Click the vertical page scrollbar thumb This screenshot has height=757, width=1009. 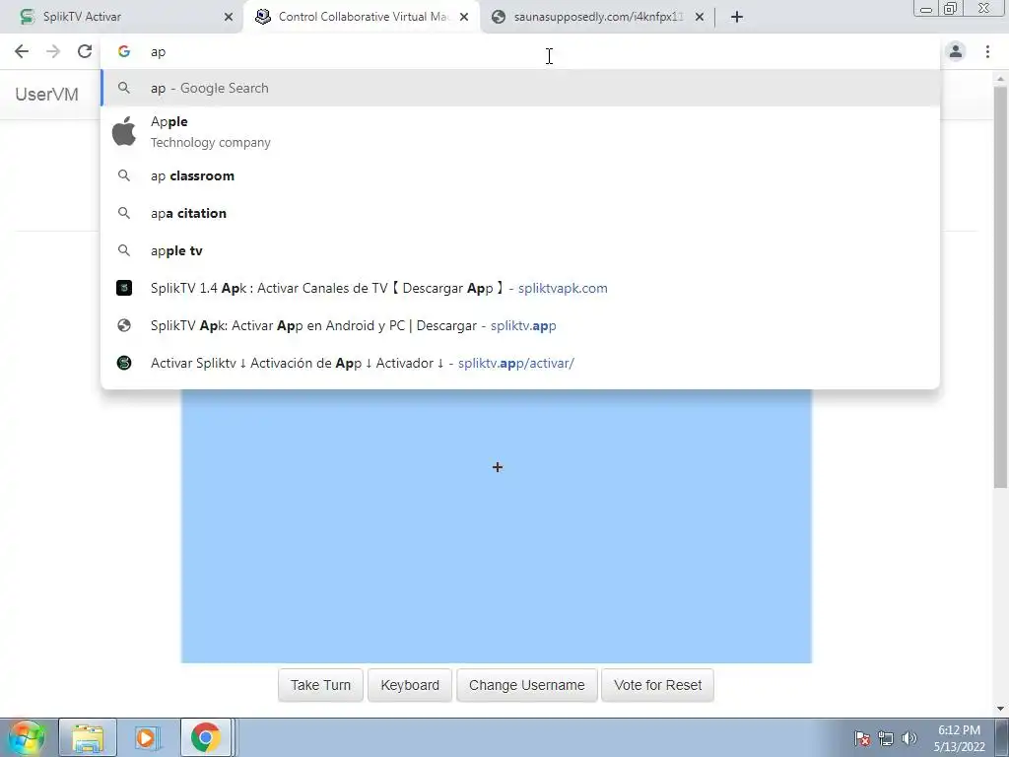(1001, 287)
